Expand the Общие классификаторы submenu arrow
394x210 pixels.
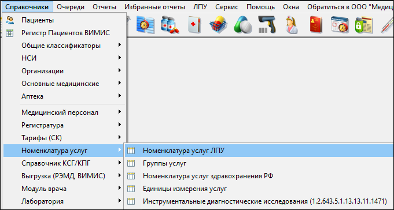(x=120, y=45)
